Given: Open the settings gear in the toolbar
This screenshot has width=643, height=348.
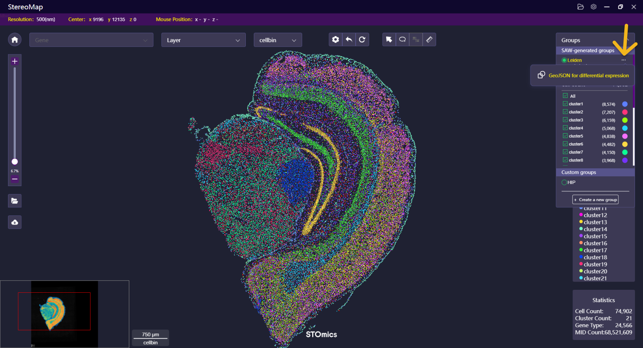Looking at the screenshot, I should (x=336, y=40).
